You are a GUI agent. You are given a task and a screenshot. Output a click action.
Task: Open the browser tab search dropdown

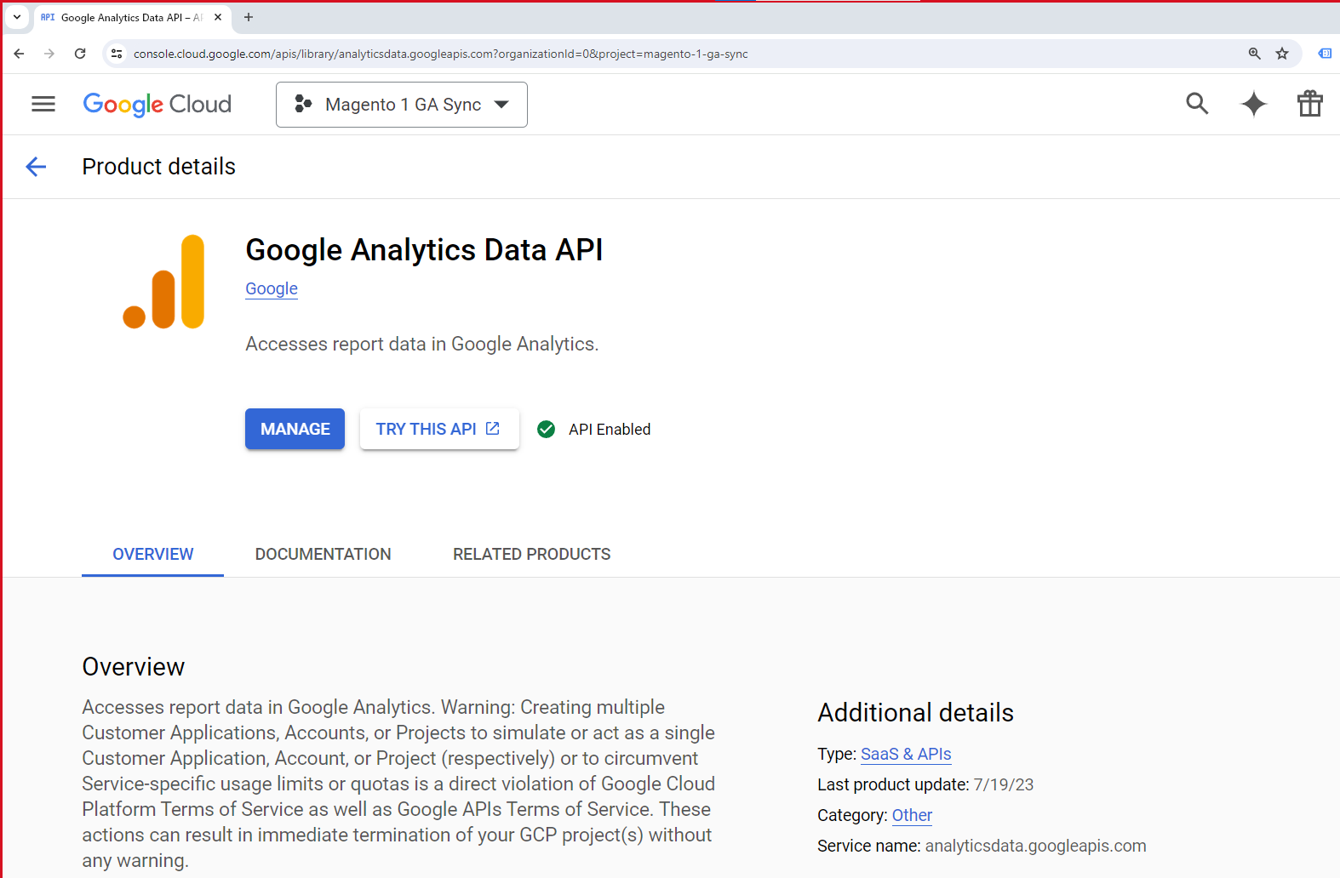pyautogui.click(x=17, y=17)
